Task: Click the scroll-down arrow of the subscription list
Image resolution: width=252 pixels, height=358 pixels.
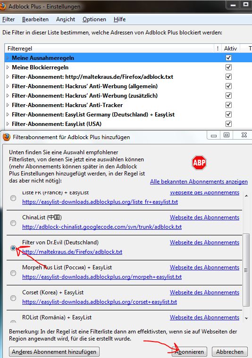Action: point(246,318)
